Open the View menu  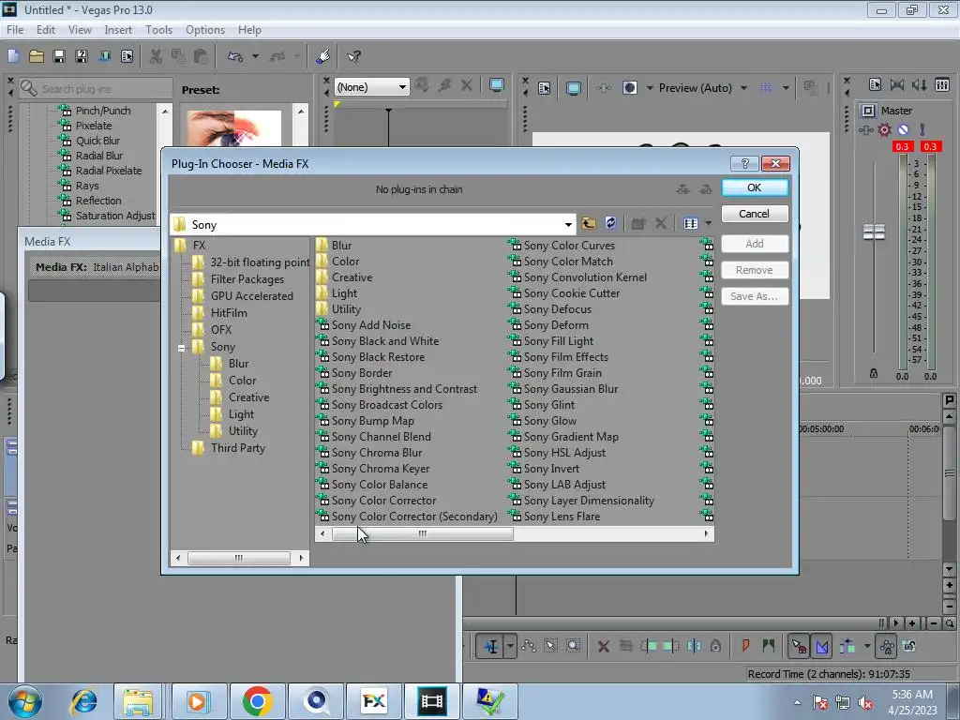(x=80, y=29)
